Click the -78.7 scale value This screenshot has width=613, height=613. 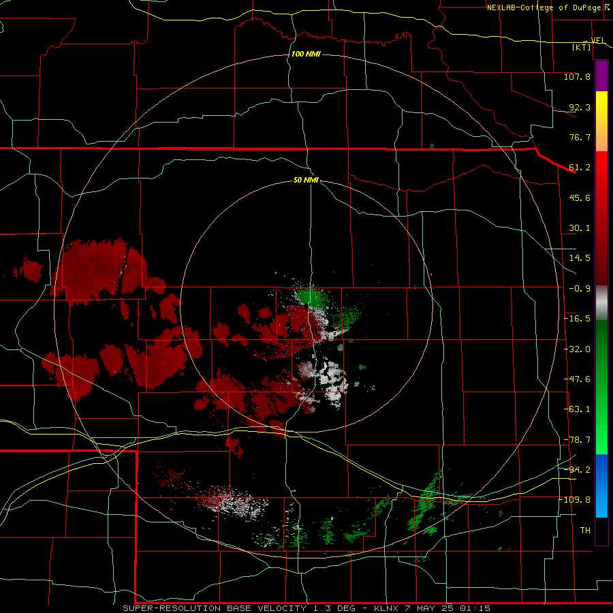(577, 440)
